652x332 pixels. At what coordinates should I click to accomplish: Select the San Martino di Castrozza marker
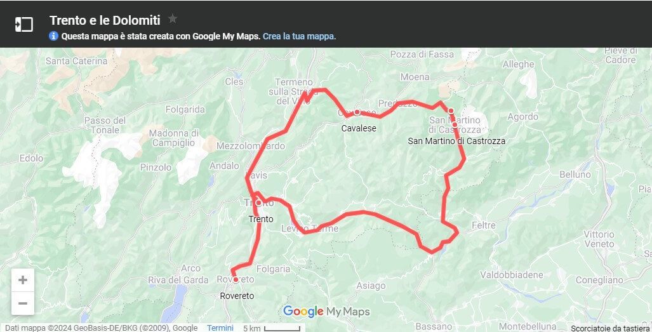point(455,124)
